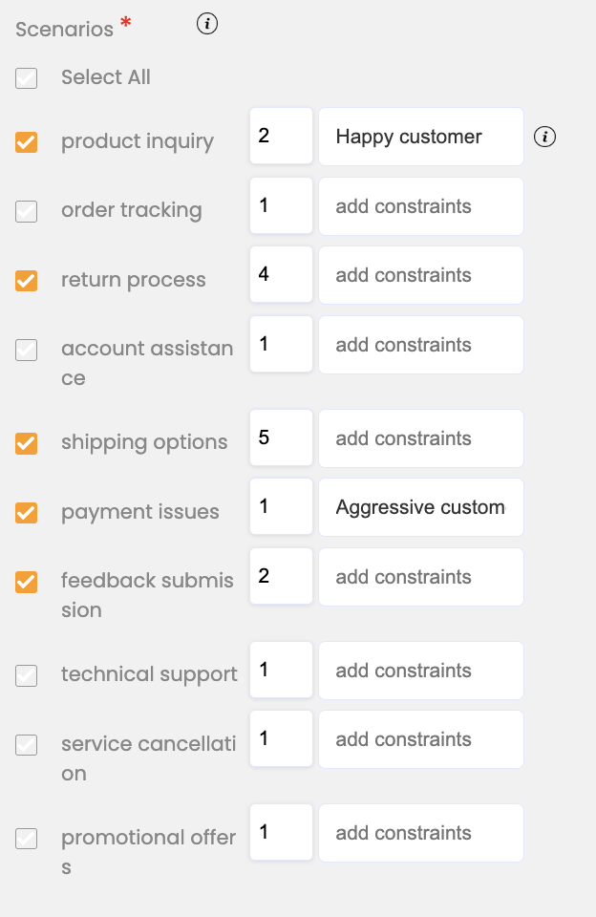
Task: Click the Aggressive customer constraint field
Action: tap(420, 507)
